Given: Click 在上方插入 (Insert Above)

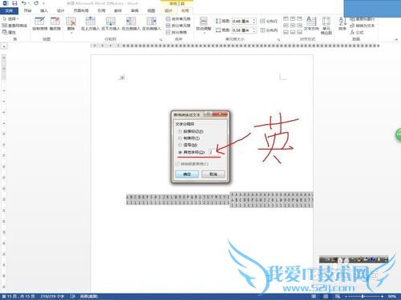Looking at the screenshot, I should [91, 23].
